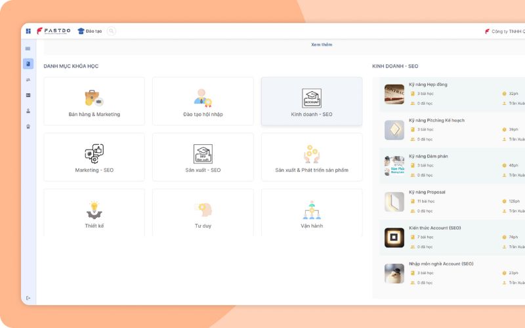
Task: Open the top sidebar dashboard icon
Action: [28, 49]
